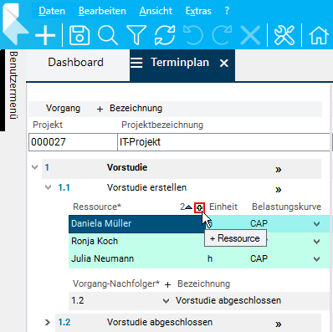333x332 pixels.
Task: Open the Benutzermenü side panel
Action: pyautogui.click(x=13, y=85)
